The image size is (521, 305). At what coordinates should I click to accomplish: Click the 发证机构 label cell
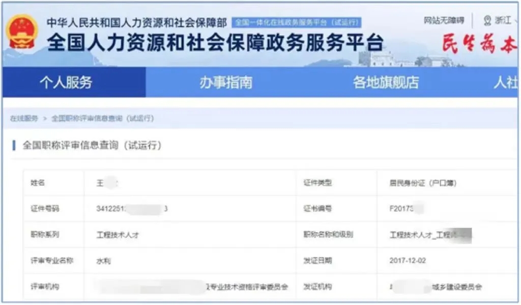[x=337, y=286]
